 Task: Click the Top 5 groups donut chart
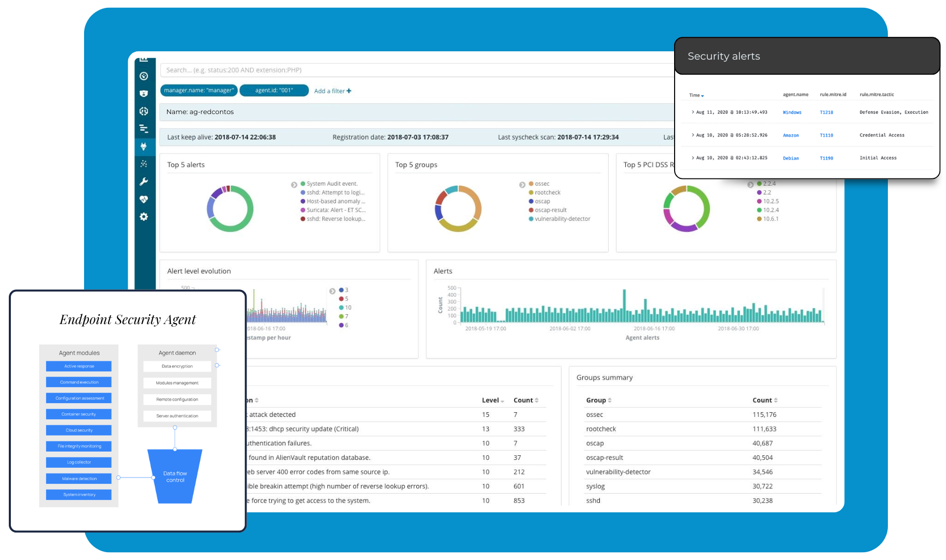pos(458,209)
